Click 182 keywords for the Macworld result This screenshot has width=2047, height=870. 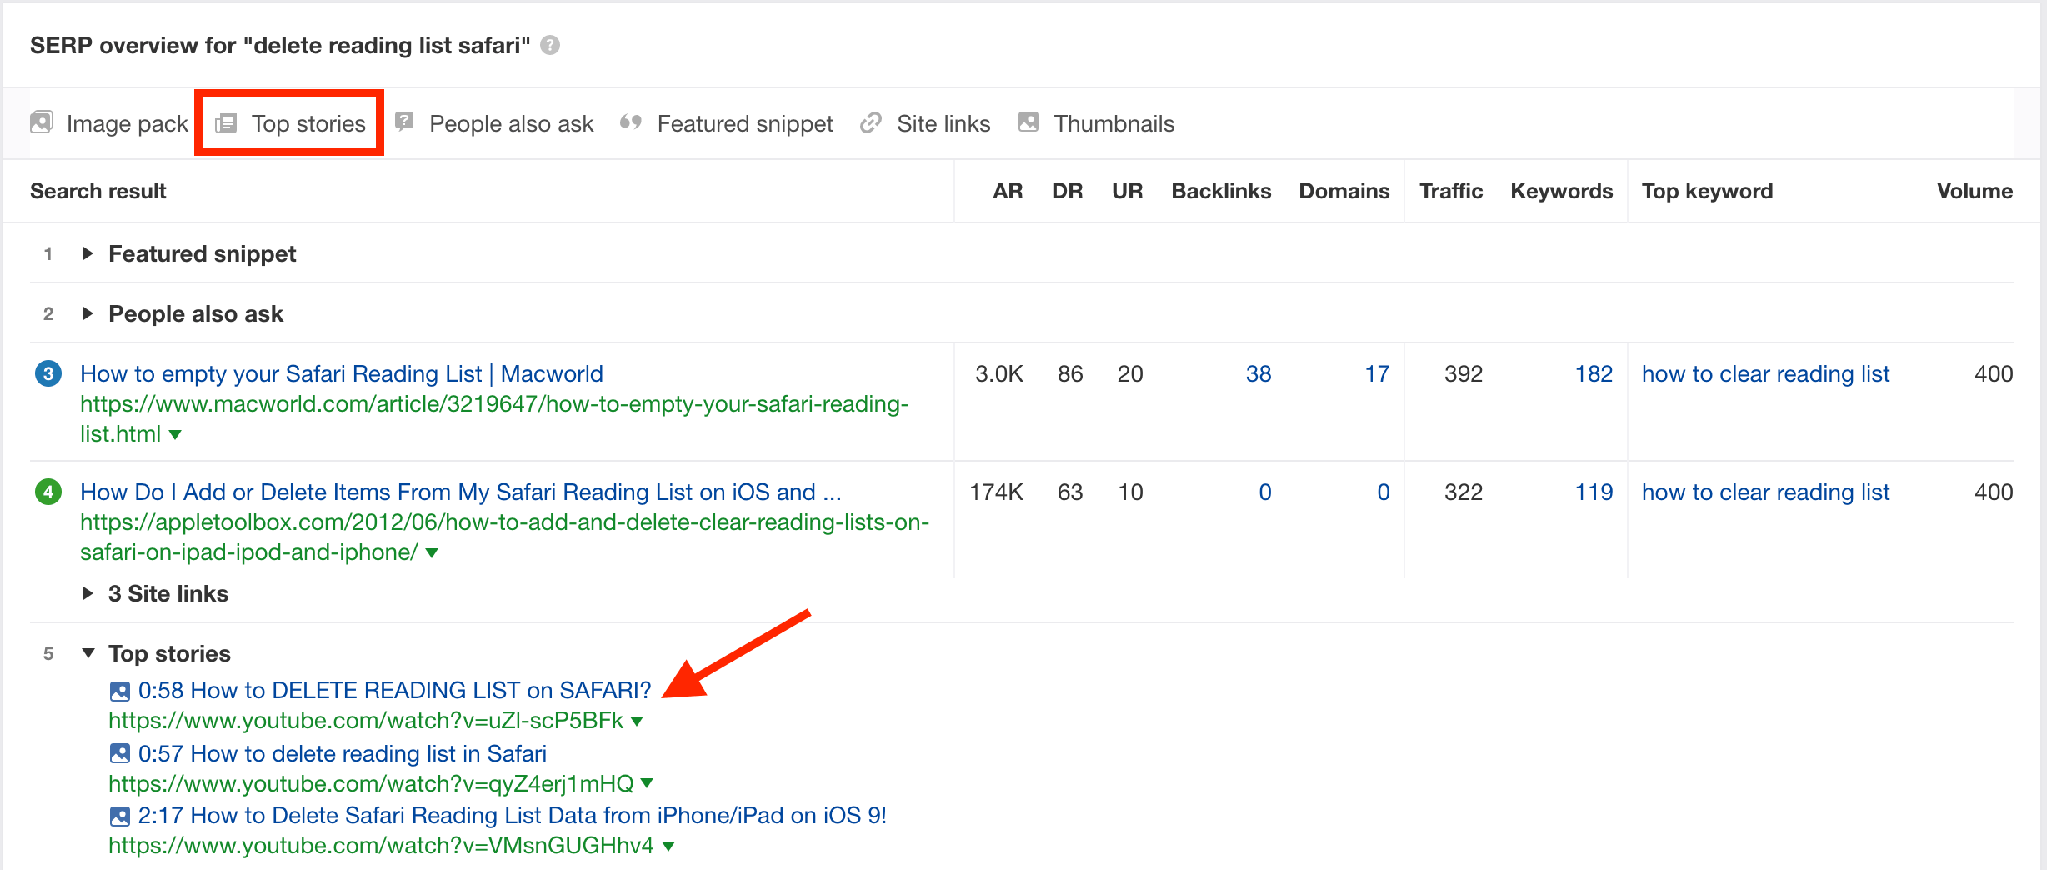(1593, 373)
